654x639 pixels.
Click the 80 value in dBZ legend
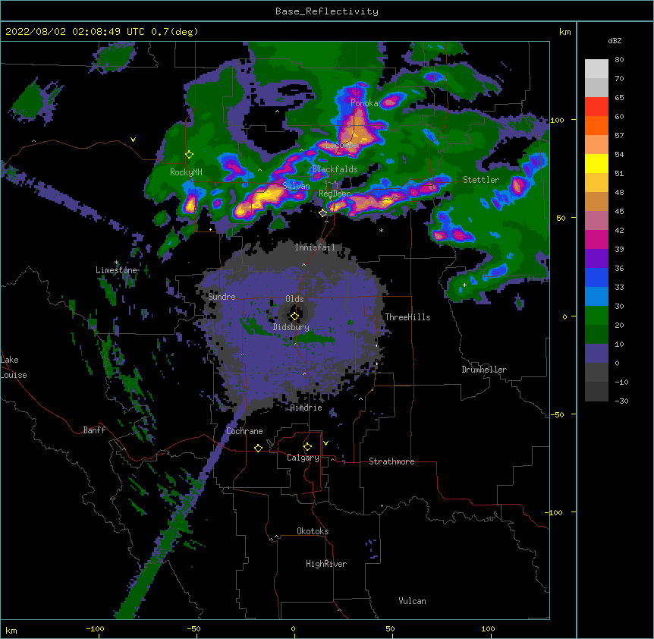(619, 60)
